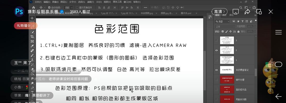This screenshot has width=286, height=103.
Task: Select the Pen tool
Action: pyautogui.click(x=32, y=88)
